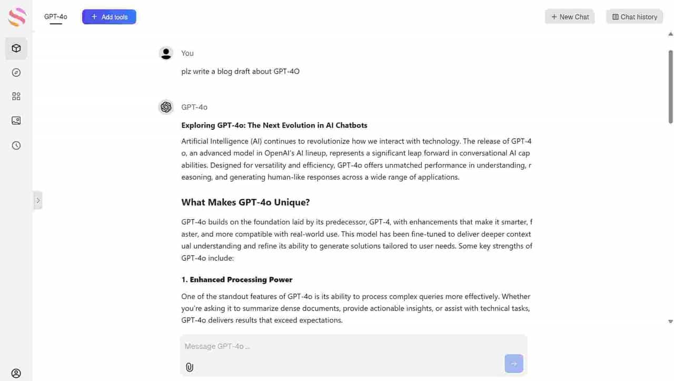Image resolution: width=674 pixels, height=381 pixels.
Task: Click the scrollbar down arrow
Action: click(670, 321)
